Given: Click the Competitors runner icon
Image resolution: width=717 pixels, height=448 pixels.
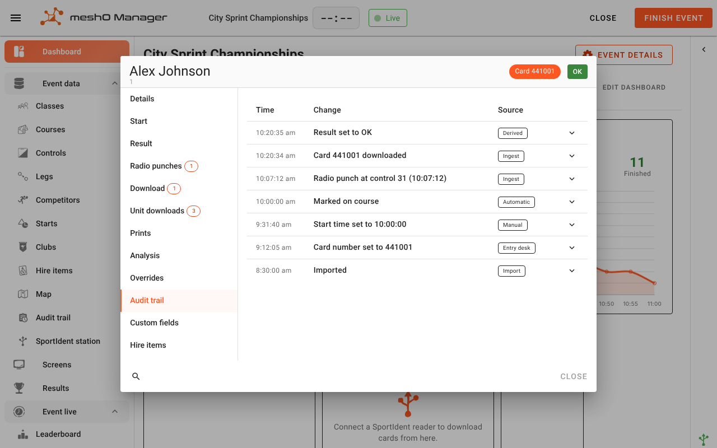Looking at the screenshot, I should click(x=23, y=200).
